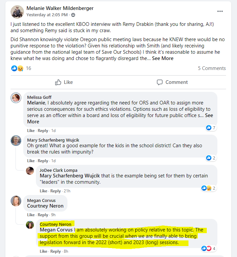Open the 5 Comments link
Image resolution: width=237 pixels, height=257 pixels.
(212, 68)
